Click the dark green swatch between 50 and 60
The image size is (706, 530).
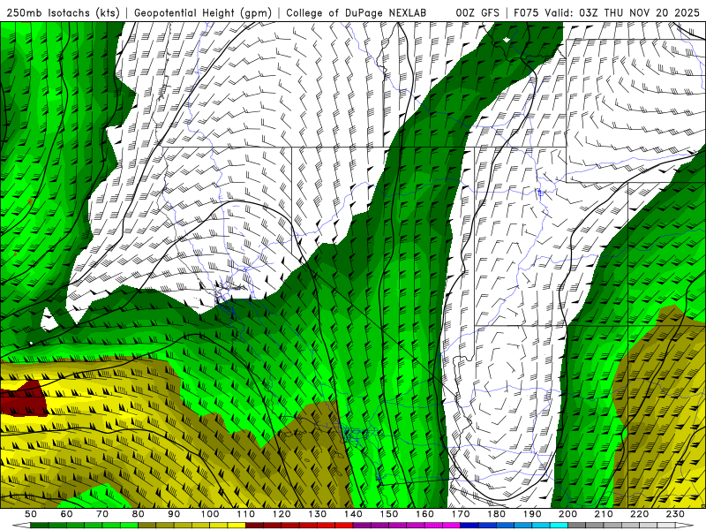pyautogui.click(x=40, y=526)
